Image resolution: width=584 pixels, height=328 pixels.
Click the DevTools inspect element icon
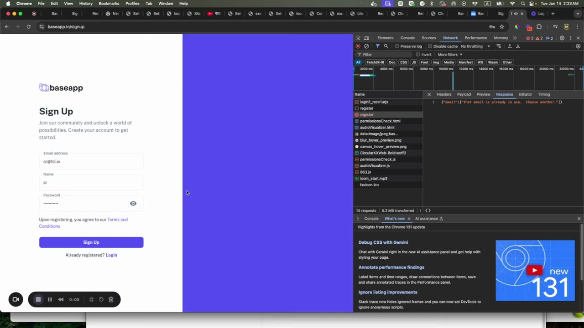click(x=358, y=38)
